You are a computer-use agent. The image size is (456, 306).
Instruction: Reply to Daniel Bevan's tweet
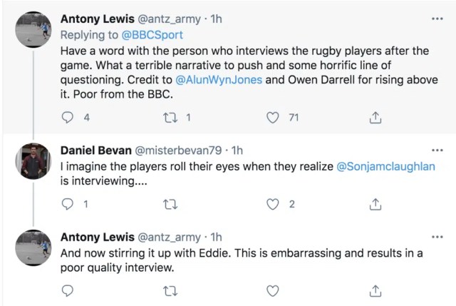coord(69,205)
